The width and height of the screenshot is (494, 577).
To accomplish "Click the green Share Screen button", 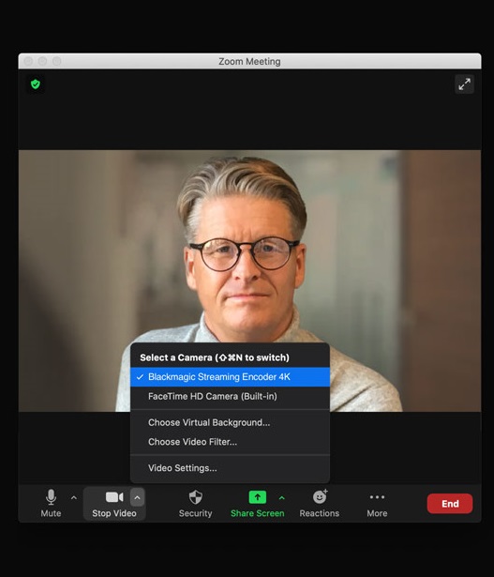I will click(257, 503).
